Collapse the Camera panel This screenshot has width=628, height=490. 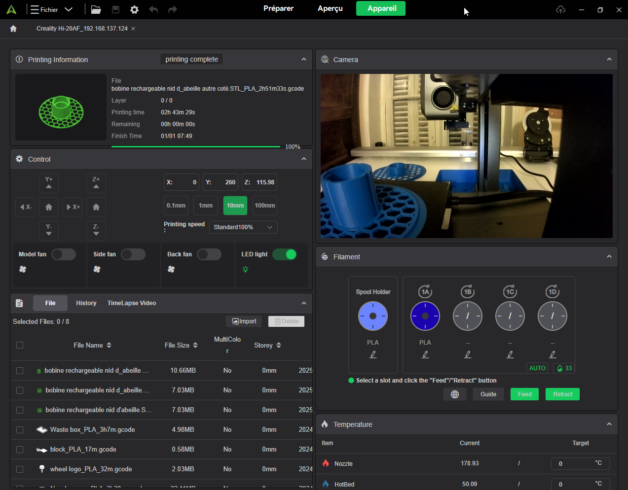point(609,59)
